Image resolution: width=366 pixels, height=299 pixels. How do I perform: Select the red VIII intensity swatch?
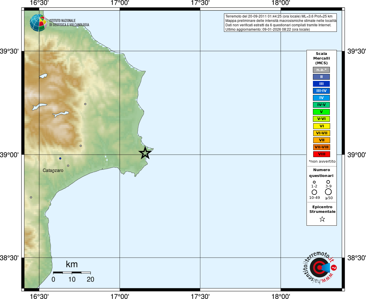322,154
